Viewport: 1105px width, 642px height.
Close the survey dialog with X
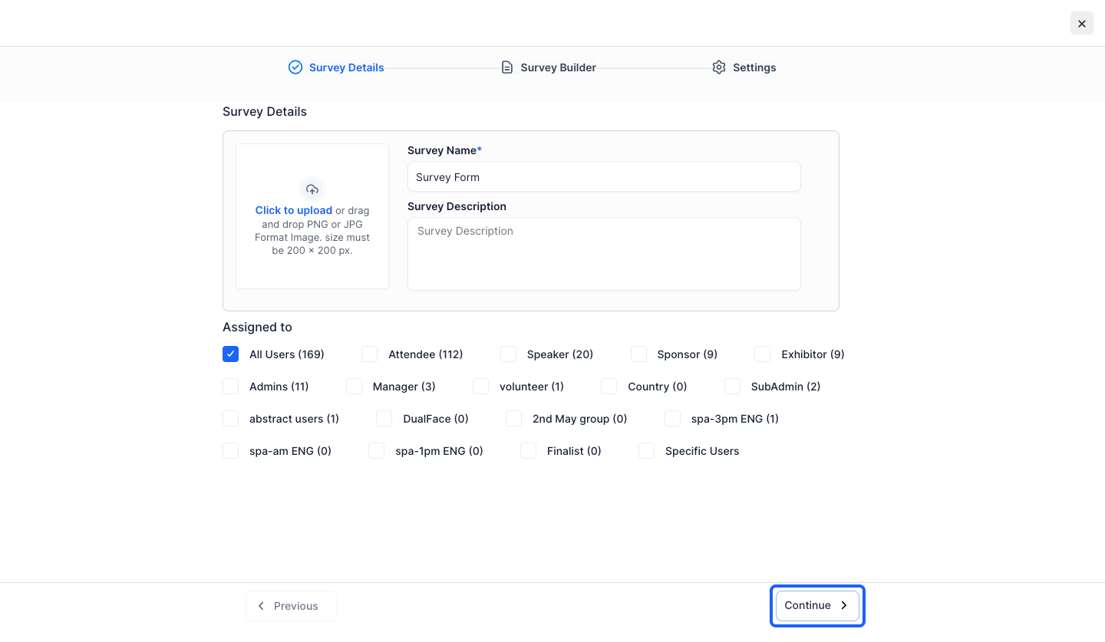pos(1082,23)
